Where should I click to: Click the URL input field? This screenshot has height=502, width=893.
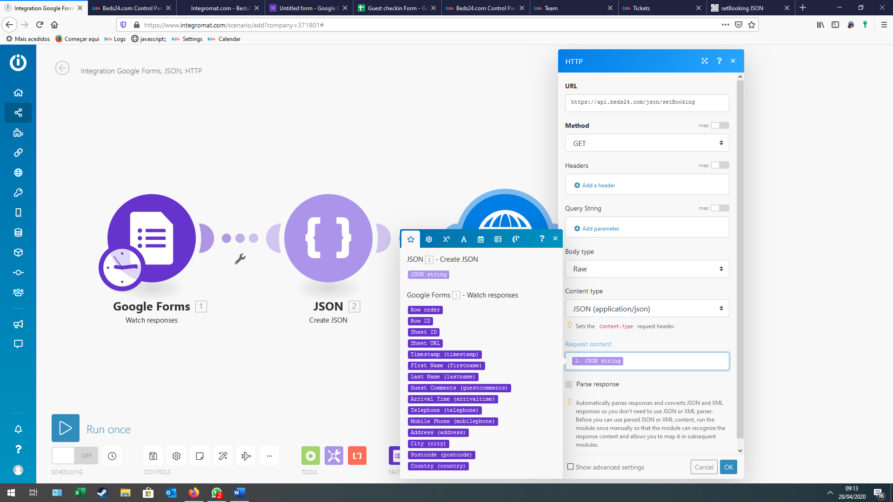(647, 103)
